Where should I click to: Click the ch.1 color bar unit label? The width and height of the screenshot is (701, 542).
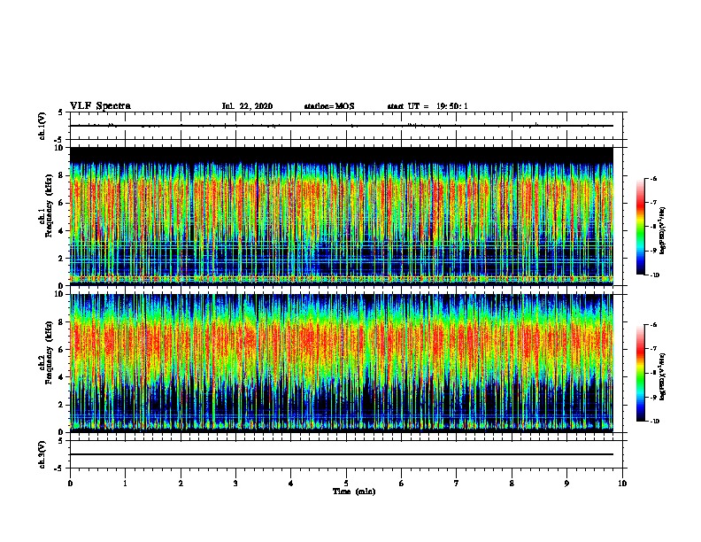(x=662, y=230)
